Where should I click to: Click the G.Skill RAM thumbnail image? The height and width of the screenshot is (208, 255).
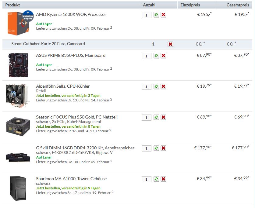point(18,157)
